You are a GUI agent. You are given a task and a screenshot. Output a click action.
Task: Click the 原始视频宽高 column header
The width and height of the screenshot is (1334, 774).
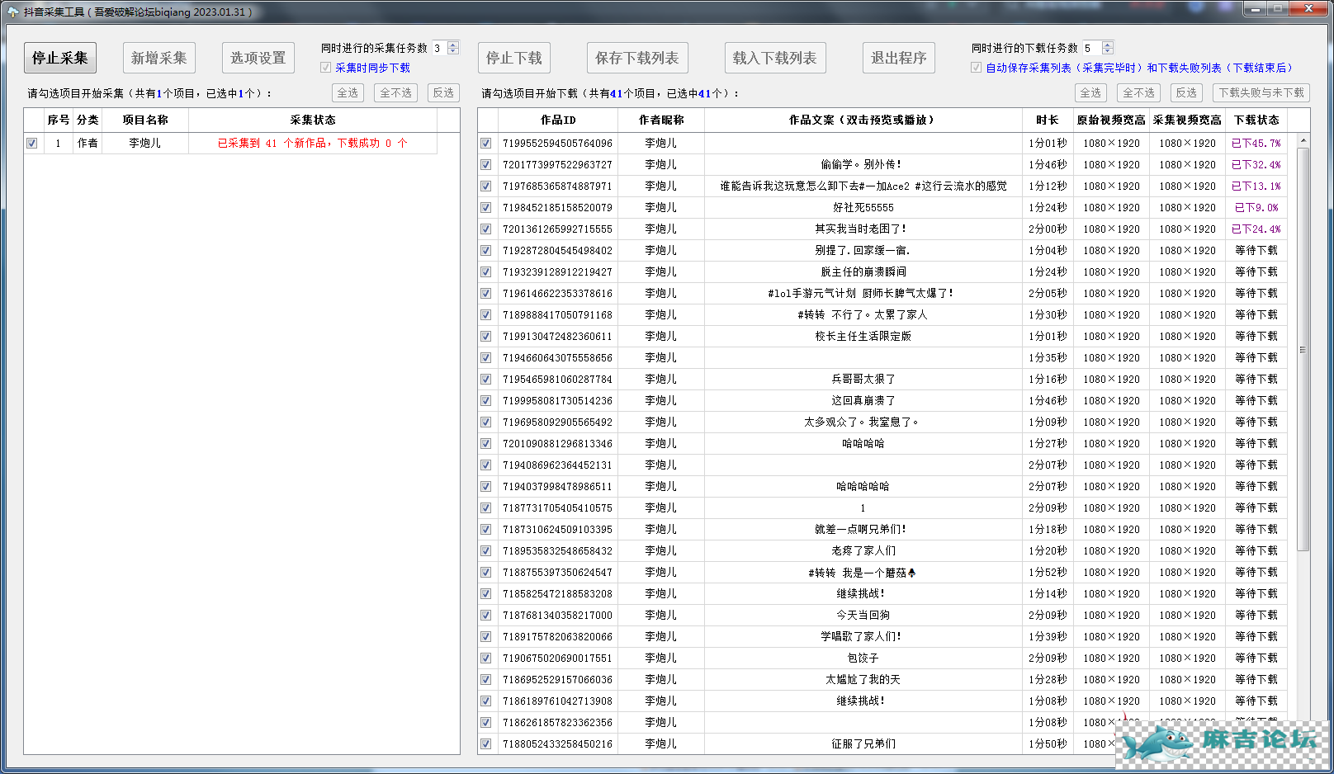(1111, 120)
